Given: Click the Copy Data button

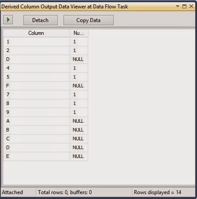Looking at the screenshot, I should click(x=89, y=20).
